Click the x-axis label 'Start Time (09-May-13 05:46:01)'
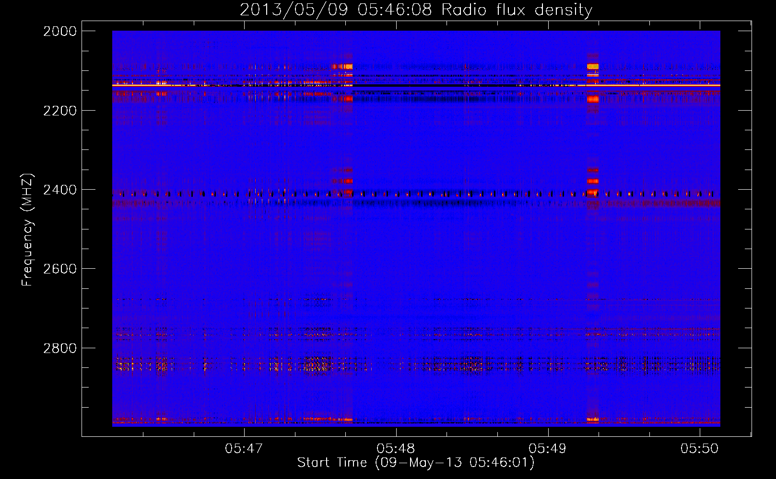Image resolution: width=776 pixels, height=479 pixels. point(416,463)
